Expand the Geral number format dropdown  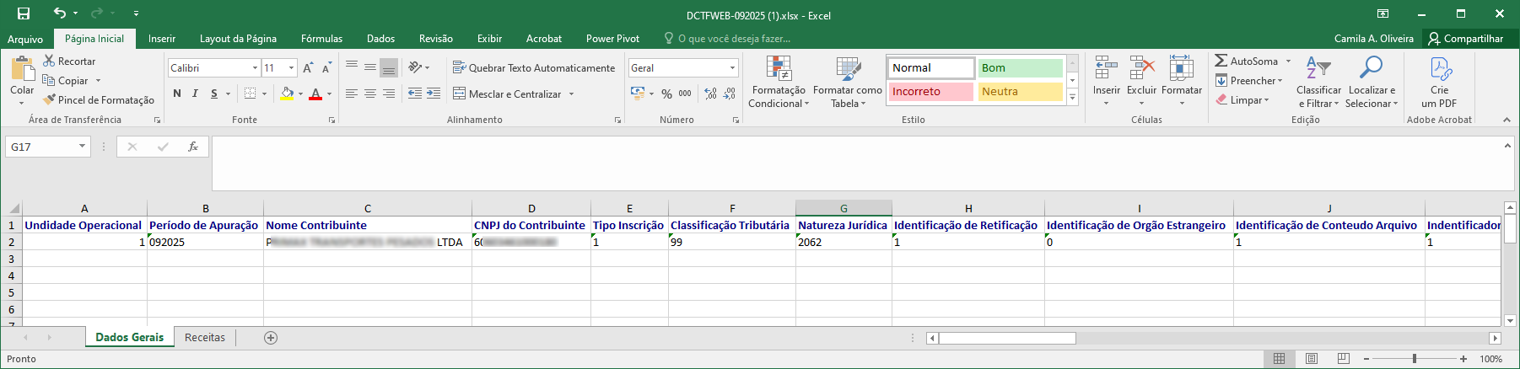point(732,67)
